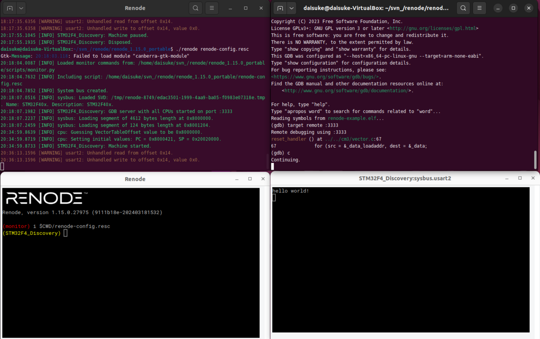This screenshot has width=540, height=339.
Task: Activate search in the daisuke@daisuke-VirtualBox terminal
Action: 462,8
